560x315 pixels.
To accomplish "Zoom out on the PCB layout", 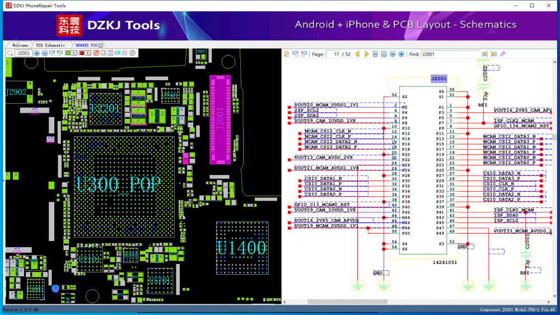I will pyautogui.click(x=45, y=53).
